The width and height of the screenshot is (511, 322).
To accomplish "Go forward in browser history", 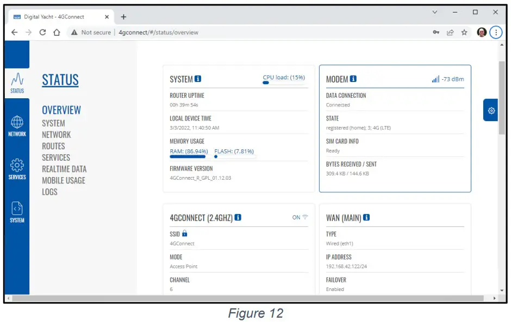I will (29, 32).
